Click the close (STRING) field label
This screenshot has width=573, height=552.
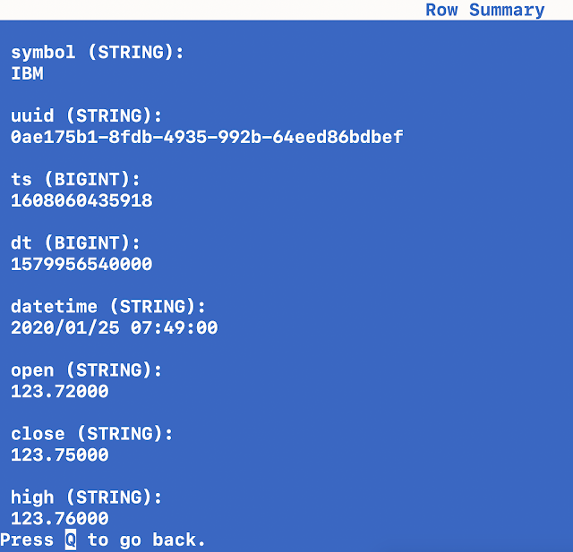(x=92, y=434)
